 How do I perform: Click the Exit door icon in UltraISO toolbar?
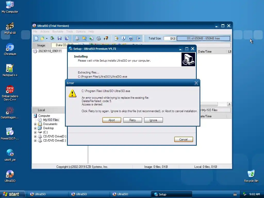[138, 38]
